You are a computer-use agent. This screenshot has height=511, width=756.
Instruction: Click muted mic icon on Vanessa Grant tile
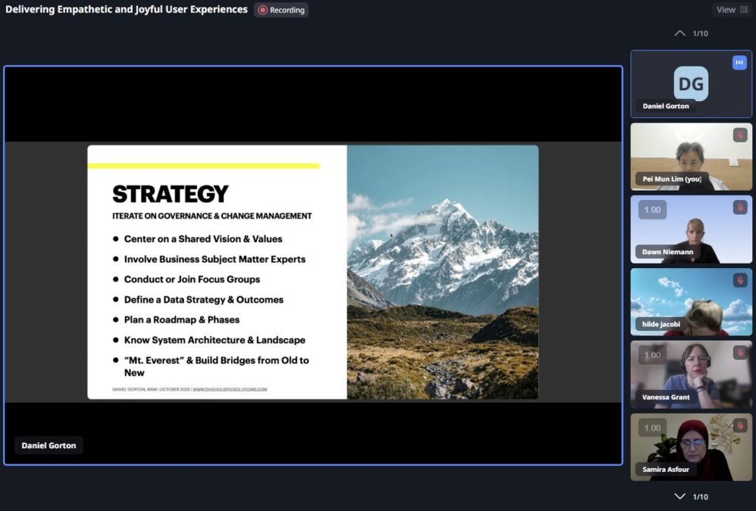click(x=739, y=353)
